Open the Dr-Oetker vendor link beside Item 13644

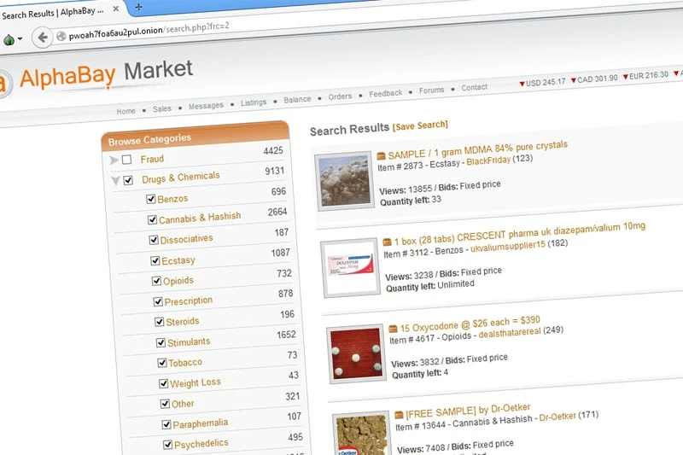(x=557, y=417)
